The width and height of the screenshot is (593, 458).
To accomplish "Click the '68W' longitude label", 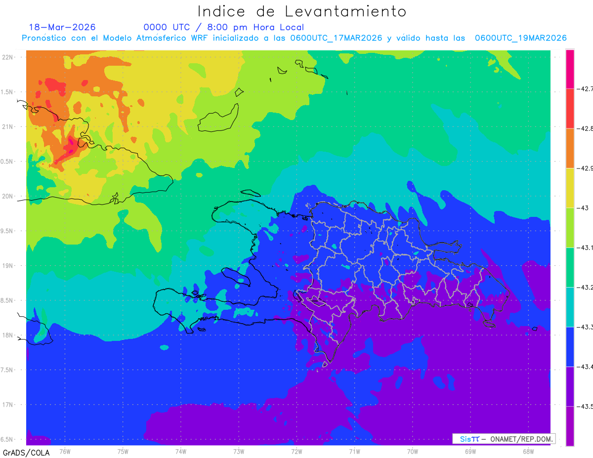I will click(528, 451).
